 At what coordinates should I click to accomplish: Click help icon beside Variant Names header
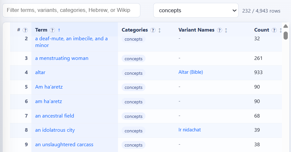point(220,30)
